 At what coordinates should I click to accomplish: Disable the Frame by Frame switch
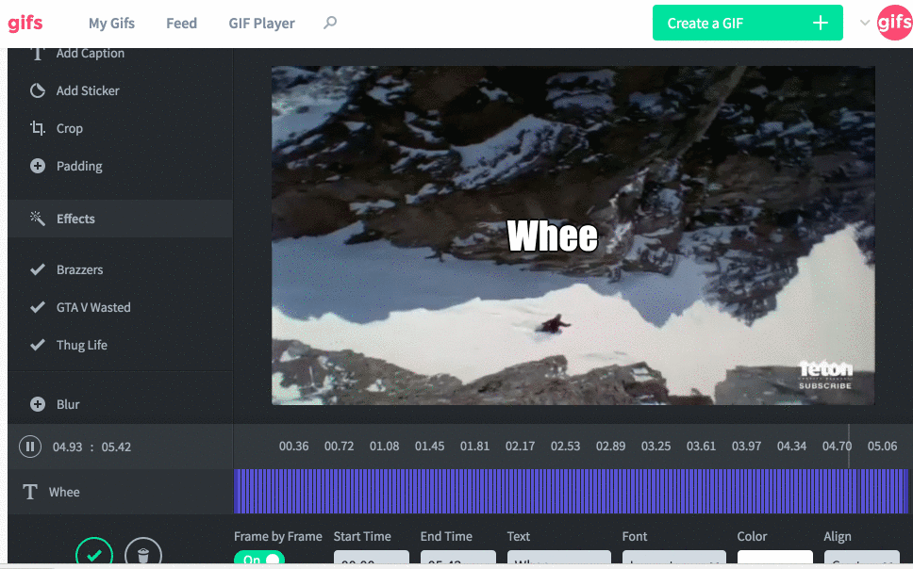(x=258, y=561)
